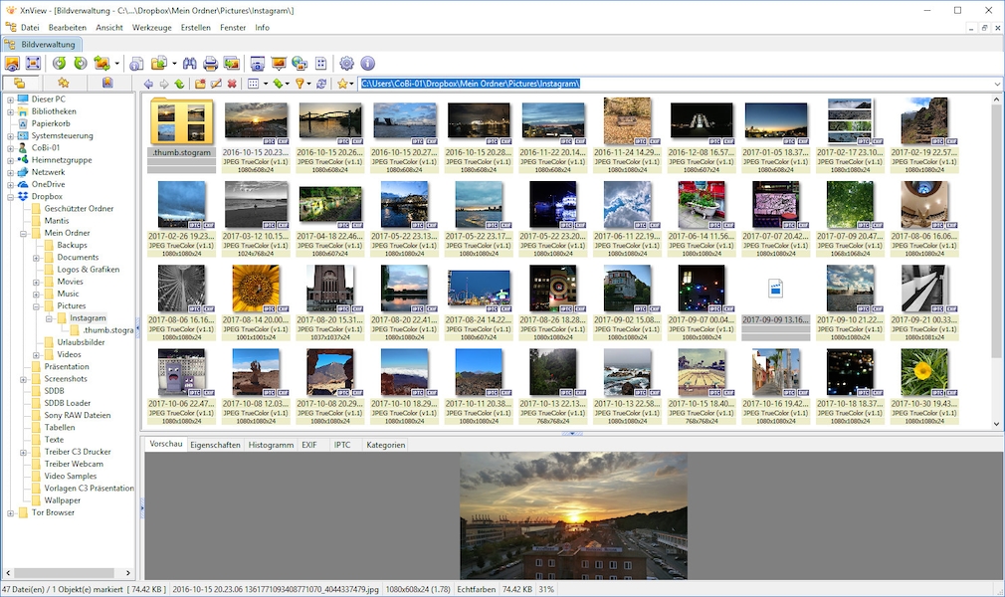Click the orange filter funnel icon
Viewport: 1005px width, 597px height.
coord(299,84)
